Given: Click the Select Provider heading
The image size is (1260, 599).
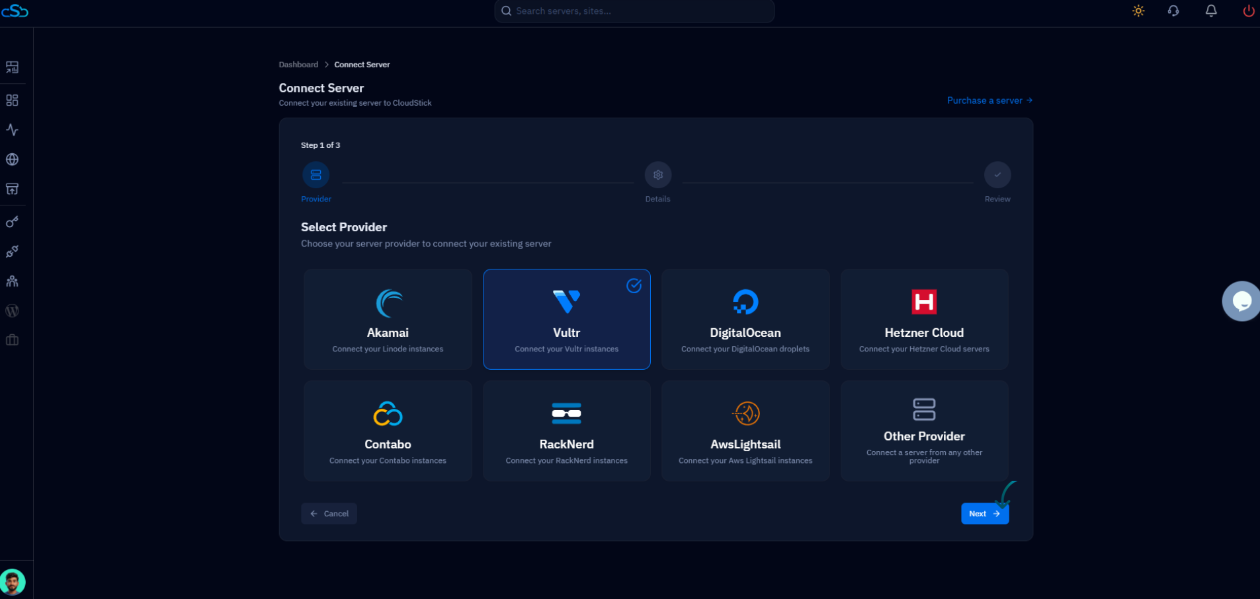Looking at the screenshot, I should [x=344, y=227].
